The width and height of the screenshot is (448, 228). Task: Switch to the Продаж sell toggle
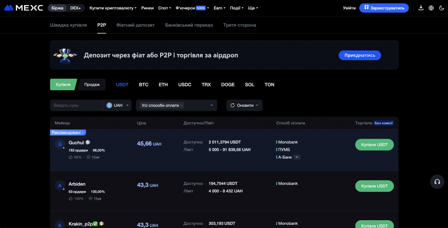pyautogui.click(x=91, y=85)
